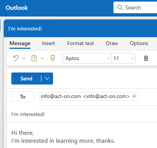Screen dimensions: 157x148
Task: Open the Format text tab
Action: [81, 44]
